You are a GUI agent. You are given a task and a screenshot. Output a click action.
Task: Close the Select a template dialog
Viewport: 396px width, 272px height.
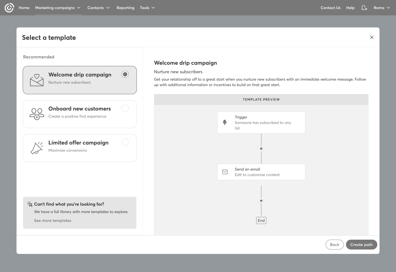coord(372,37)
